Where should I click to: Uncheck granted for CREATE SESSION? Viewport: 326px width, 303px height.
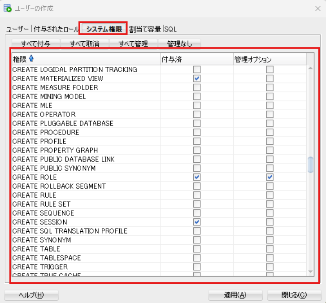[x=197, y=222]
